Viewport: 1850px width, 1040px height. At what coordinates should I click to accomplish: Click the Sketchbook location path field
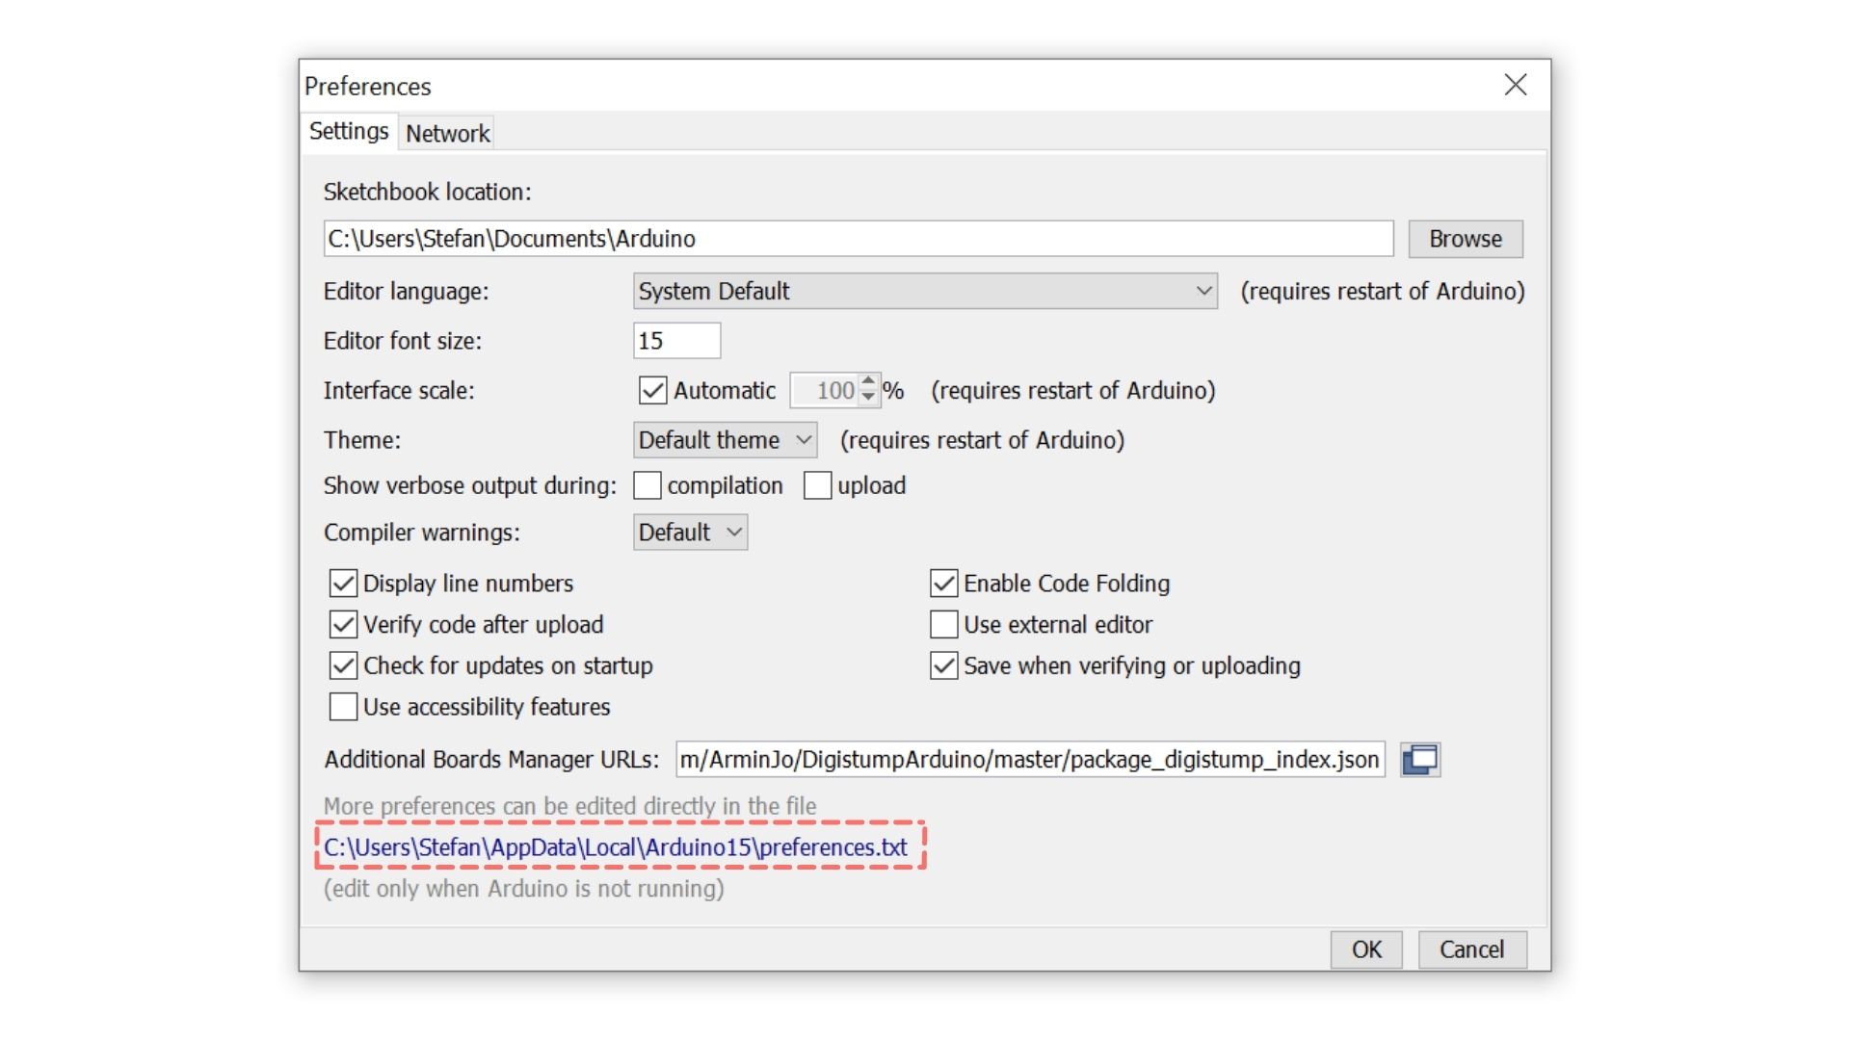point(859,239)
